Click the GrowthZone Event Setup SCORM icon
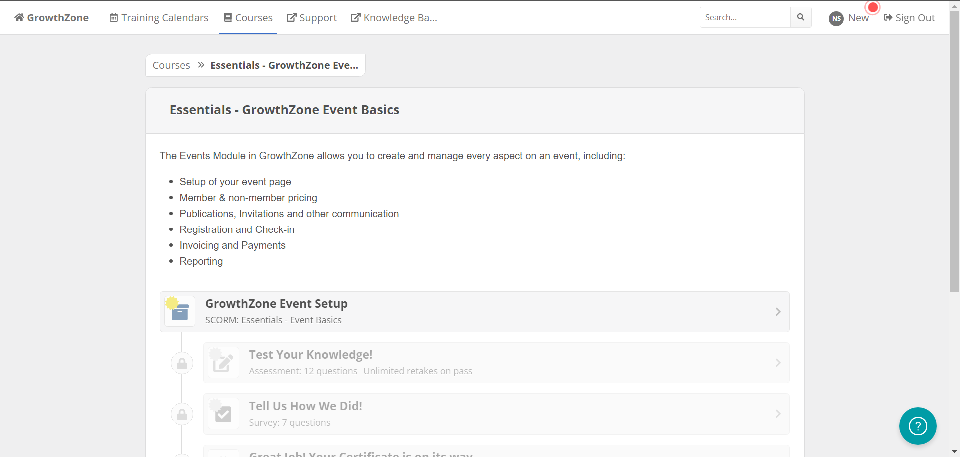Viewport: 960px width, 457px height. click(x=180, y=311)
